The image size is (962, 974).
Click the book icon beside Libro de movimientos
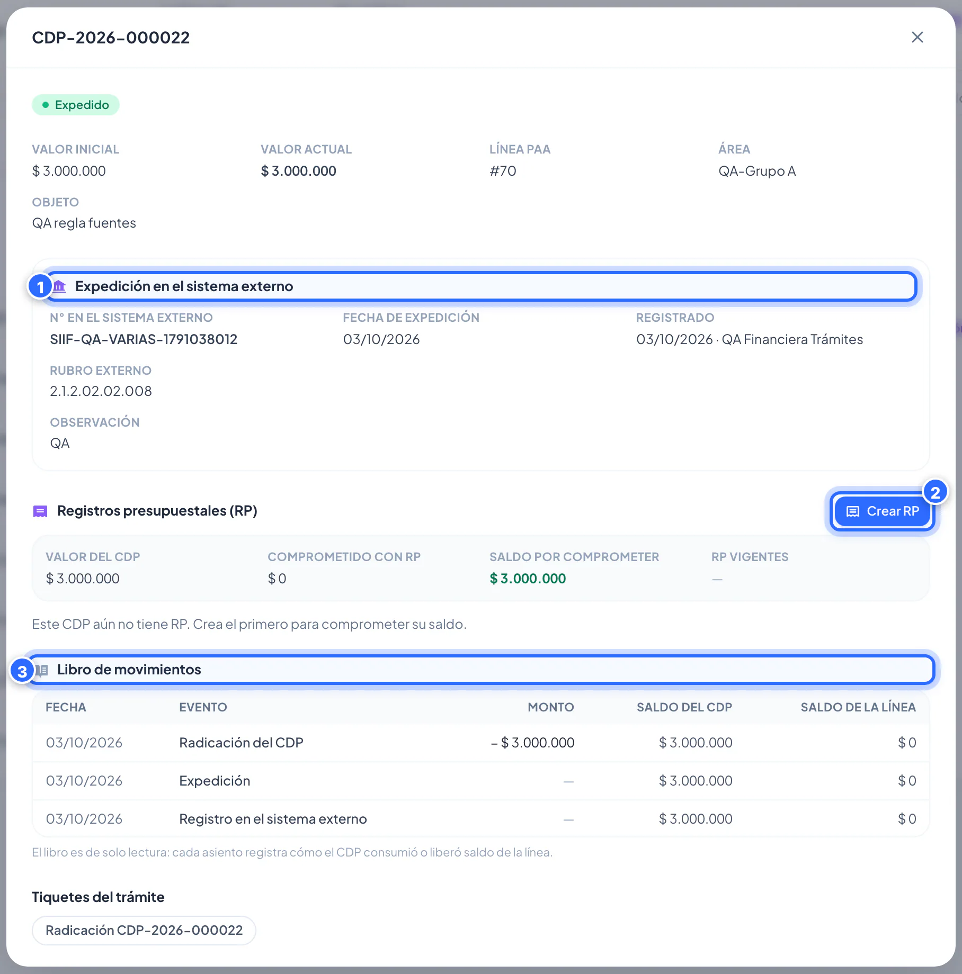pos(42,670)
